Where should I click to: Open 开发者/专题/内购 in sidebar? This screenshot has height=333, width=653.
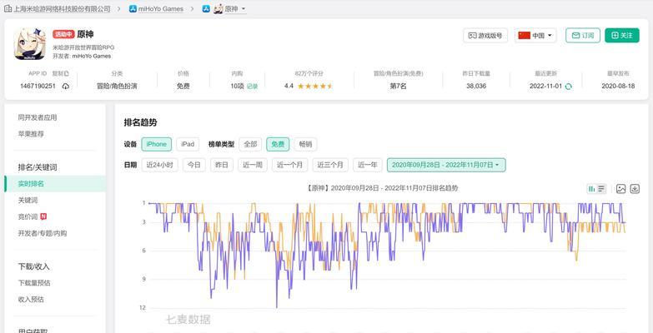pyautogui.click(x=43, y=233)
